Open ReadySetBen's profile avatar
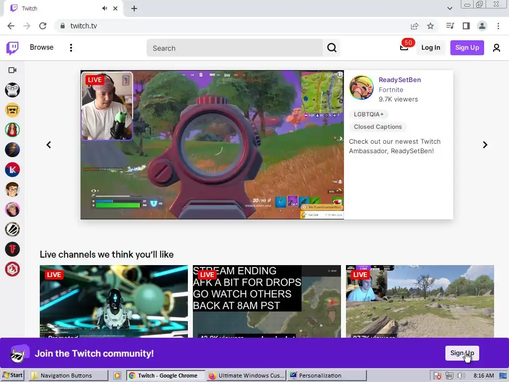Viewport: 509px width, 382px height. [x=361, y=88]
